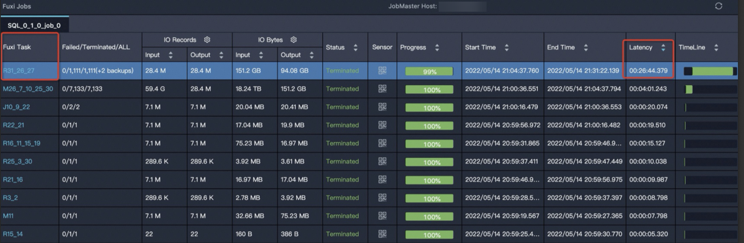Image resolution: width=744 pixels, height=243 pixels.
Task: Select the SQL_0_1_0_job_0 tab
Action: click(x=34, y=25)
